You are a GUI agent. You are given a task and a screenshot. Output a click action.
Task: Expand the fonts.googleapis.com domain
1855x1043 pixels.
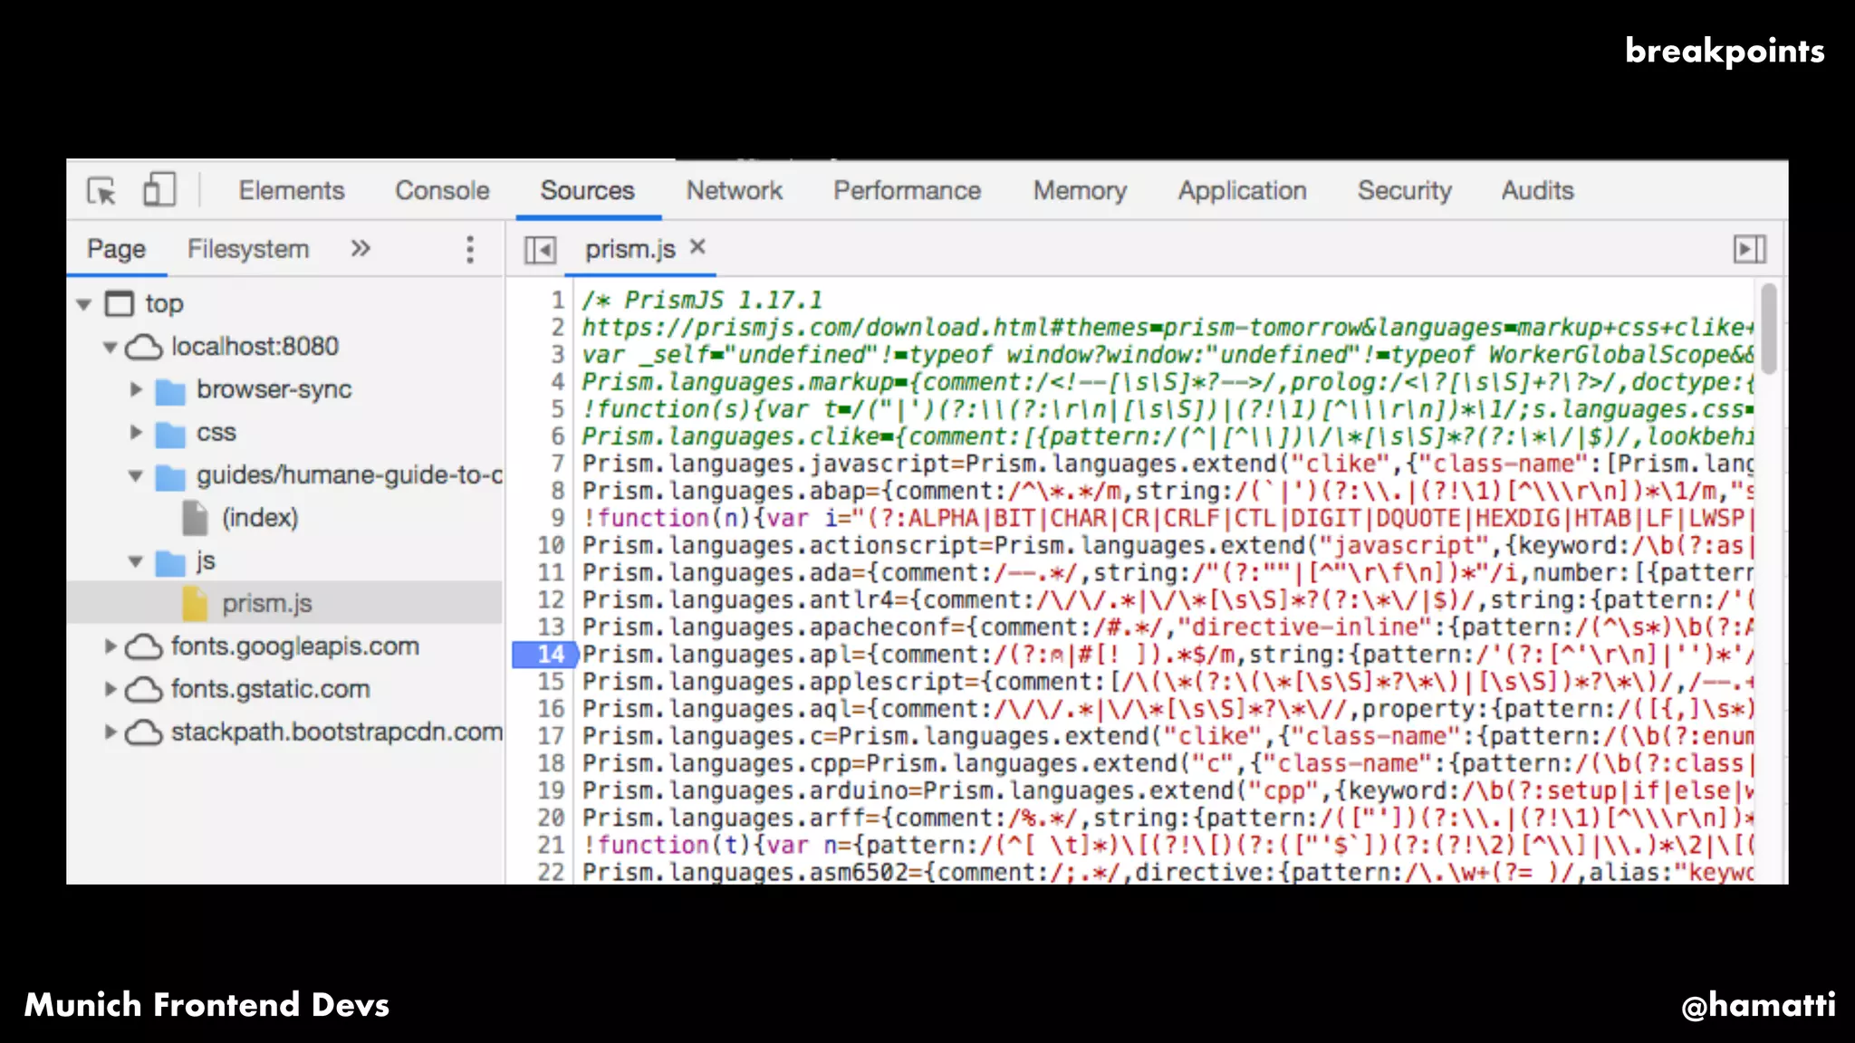pos(110,646)
